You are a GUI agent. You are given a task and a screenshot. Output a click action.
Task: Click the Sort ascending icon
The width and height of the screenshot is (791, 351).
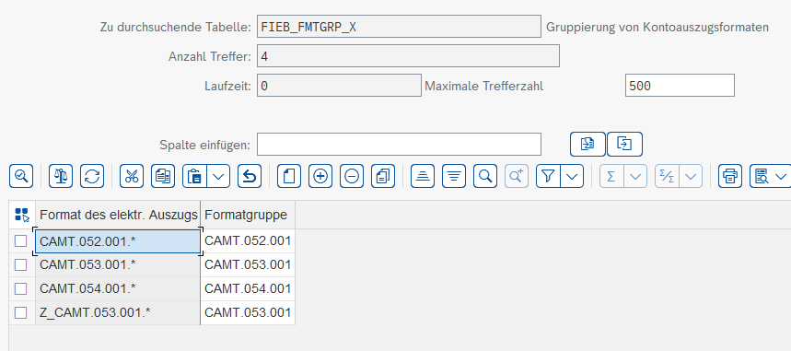coord(423,176)
